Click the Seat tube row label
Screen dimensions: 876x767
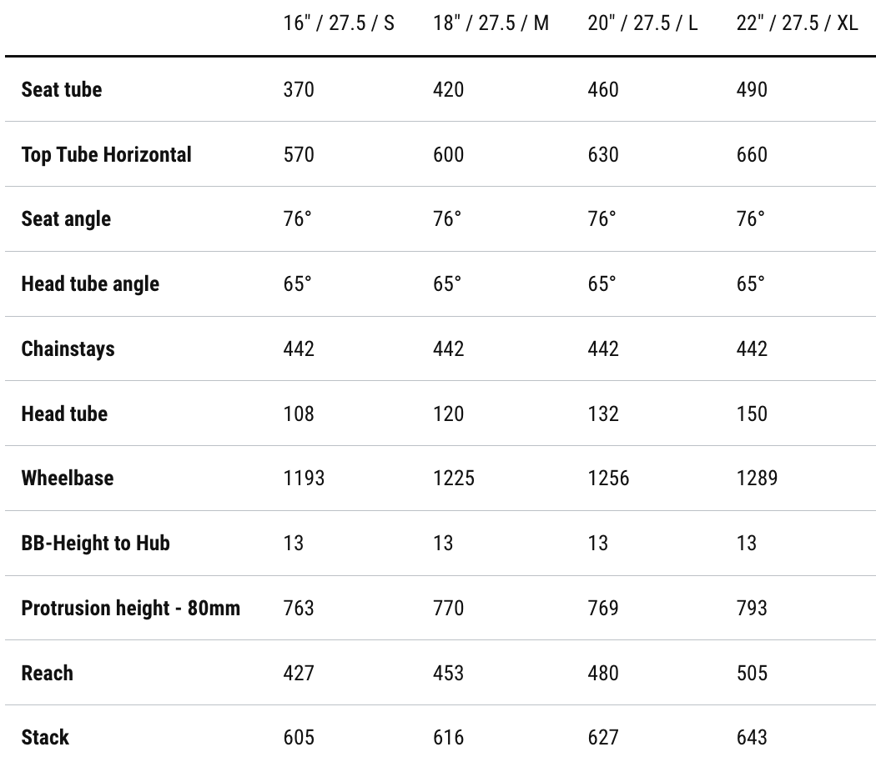[x=62, y=89]
